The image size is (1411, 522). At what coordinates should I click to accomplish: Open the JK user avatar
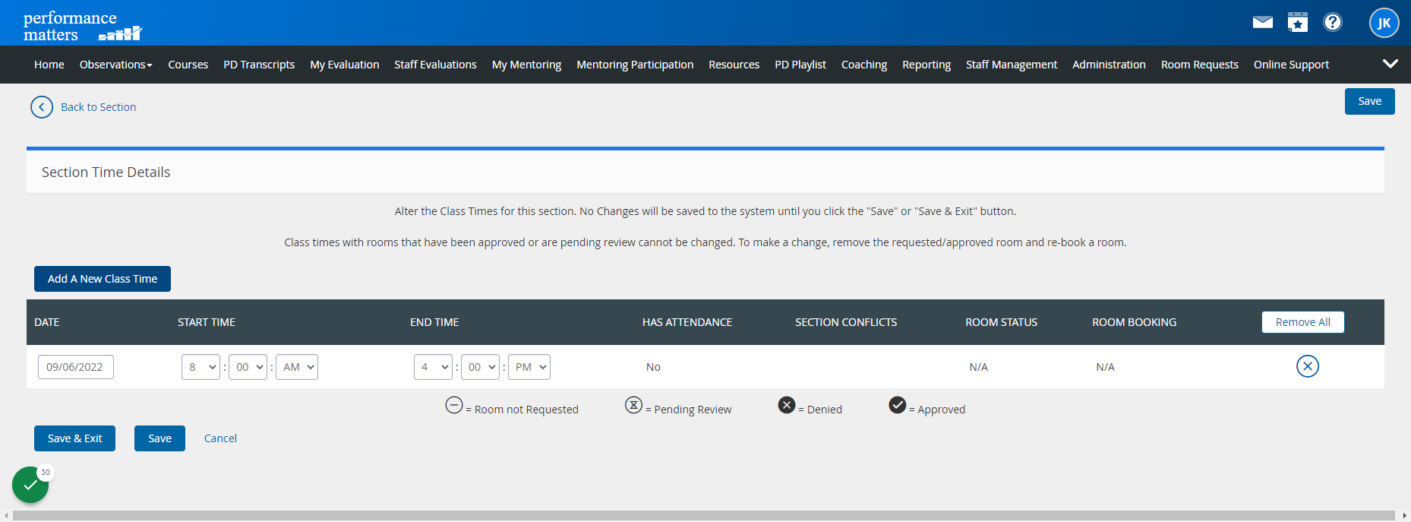click(1384, 23)
